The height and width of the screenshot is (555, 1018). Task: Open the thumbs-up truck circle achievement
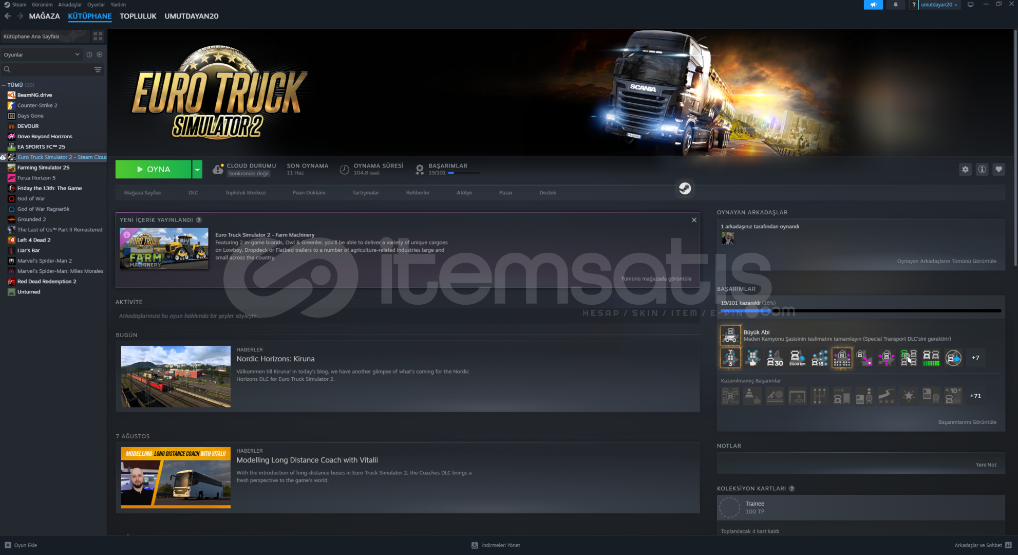pyautogui.click(x=953, y=358)
